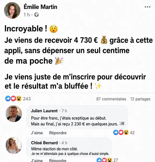Click J'aime under Julien Laurent's comment
This screenshot has height=162, width=155.
pyautogui.click(x=37, y=133)
